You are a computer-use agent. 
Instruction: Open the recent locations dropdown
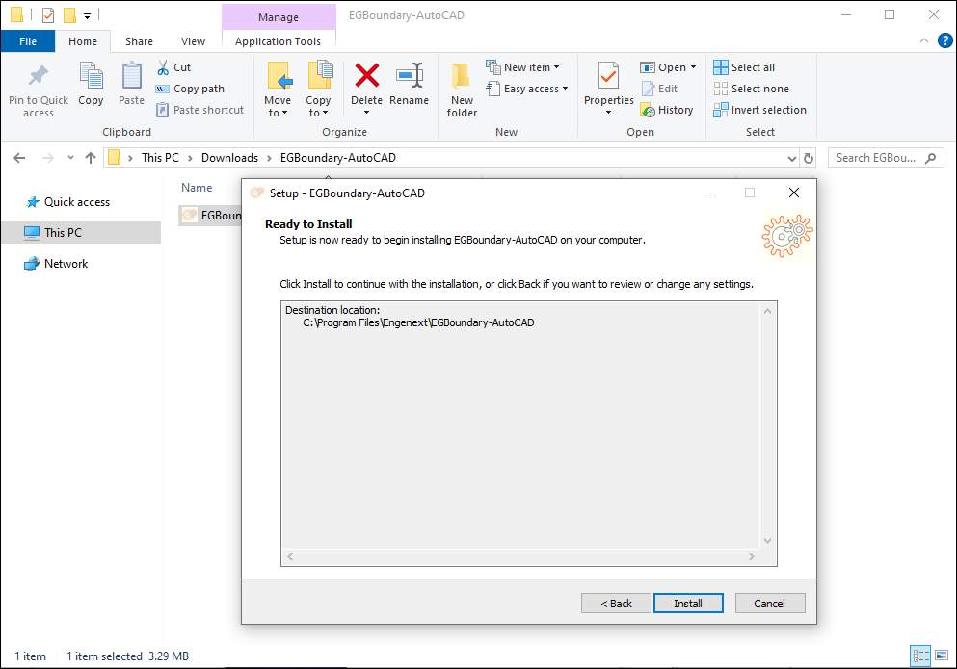[70, 158]
